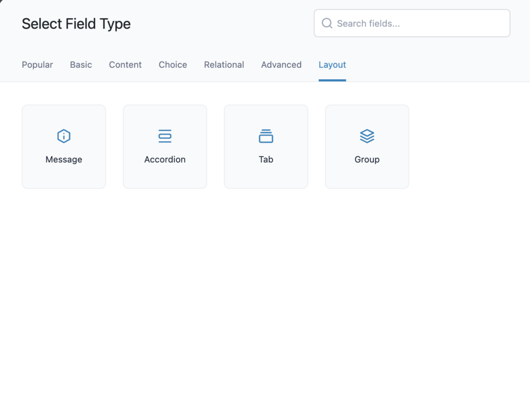Click the Message field type info icon
This screenshot has width=530, height=412.
[x=64, y=136]
